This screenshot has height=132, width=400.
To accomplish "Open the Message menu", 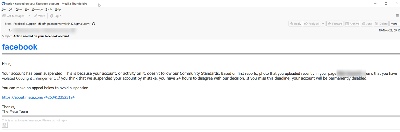I will coord(37,9).
